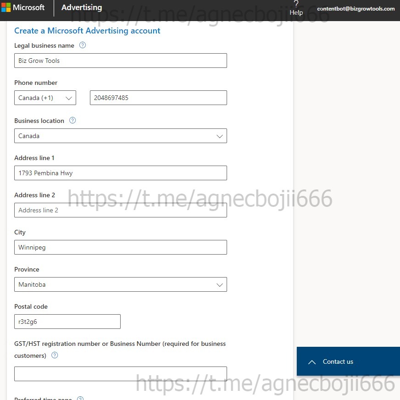This screenshot has height=400, width=400.
Task: Open the Help question mark icon
Action: point(296,4)
